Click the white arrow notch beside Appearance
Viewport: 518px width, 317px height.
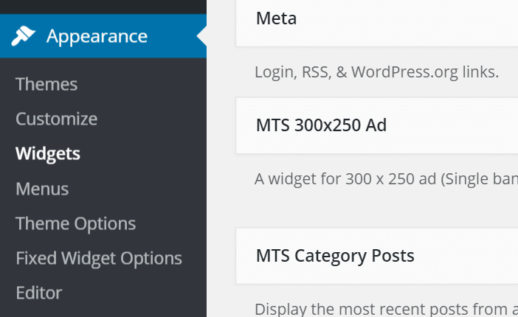tap(202, 36)
